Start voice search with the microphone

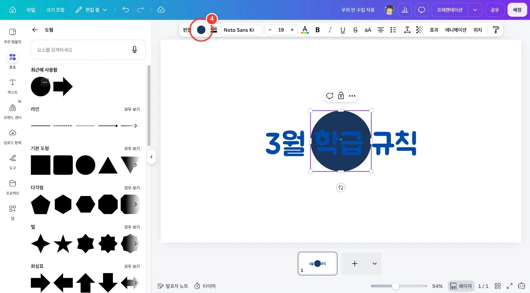point(134,50)
